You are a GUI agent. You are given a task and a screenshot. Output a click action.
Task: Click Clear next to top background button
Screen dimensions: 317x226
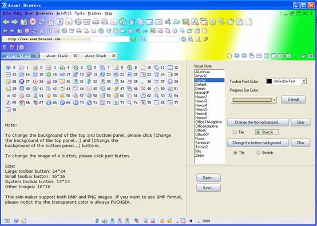(x=300, y=122)
